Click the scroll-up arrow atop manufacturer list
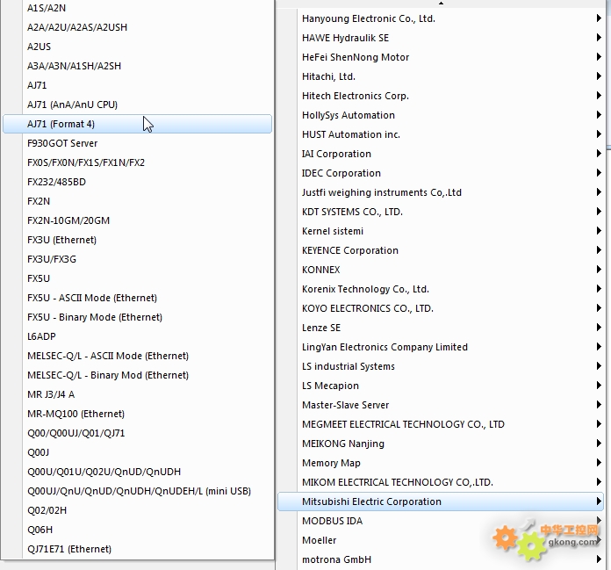The height and width of the screenshot is (570, 611). (x=441, y=4)
